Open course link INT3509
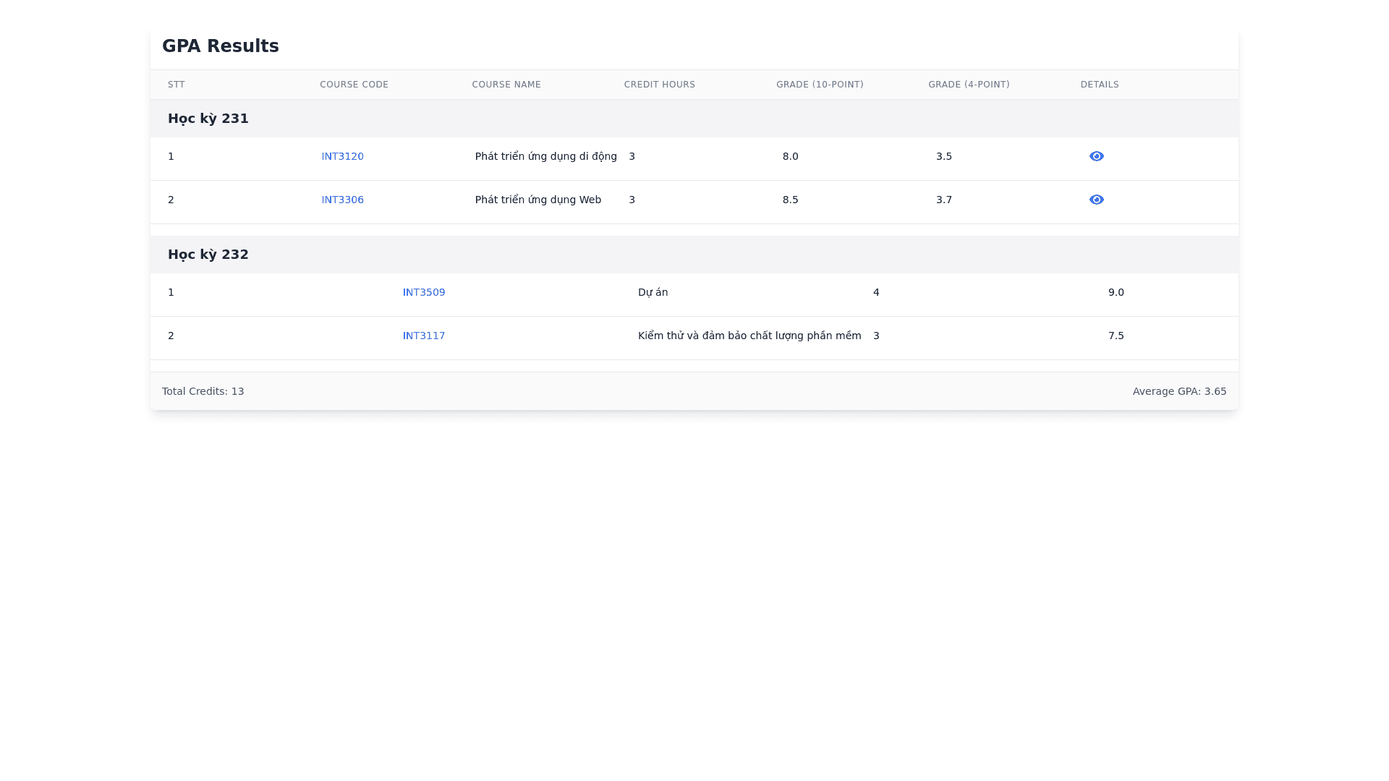1389x781 pixels. coord(424,292)
